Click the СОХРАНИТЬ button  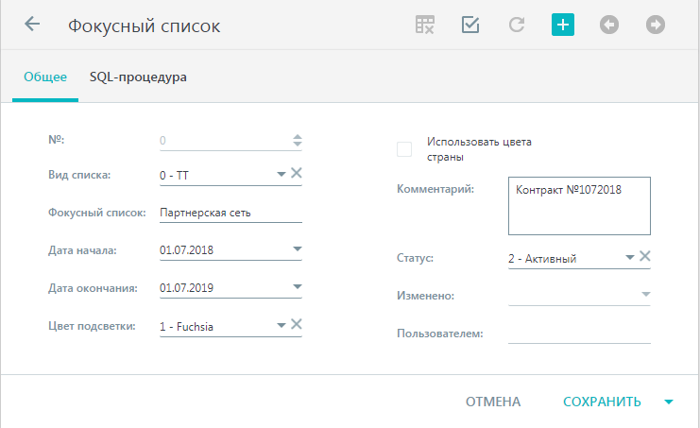[x=602, y=402]
